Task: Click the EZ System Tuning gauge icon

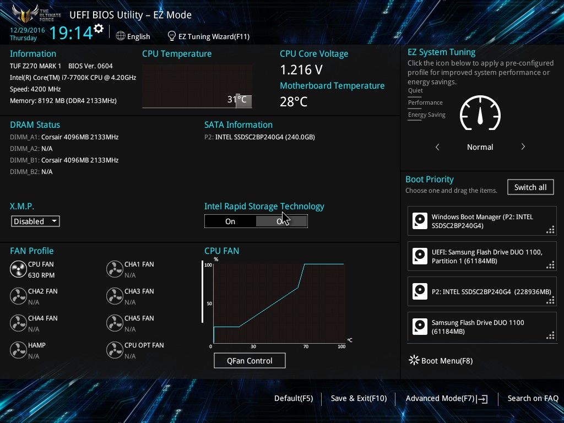Action: point(480,113)
